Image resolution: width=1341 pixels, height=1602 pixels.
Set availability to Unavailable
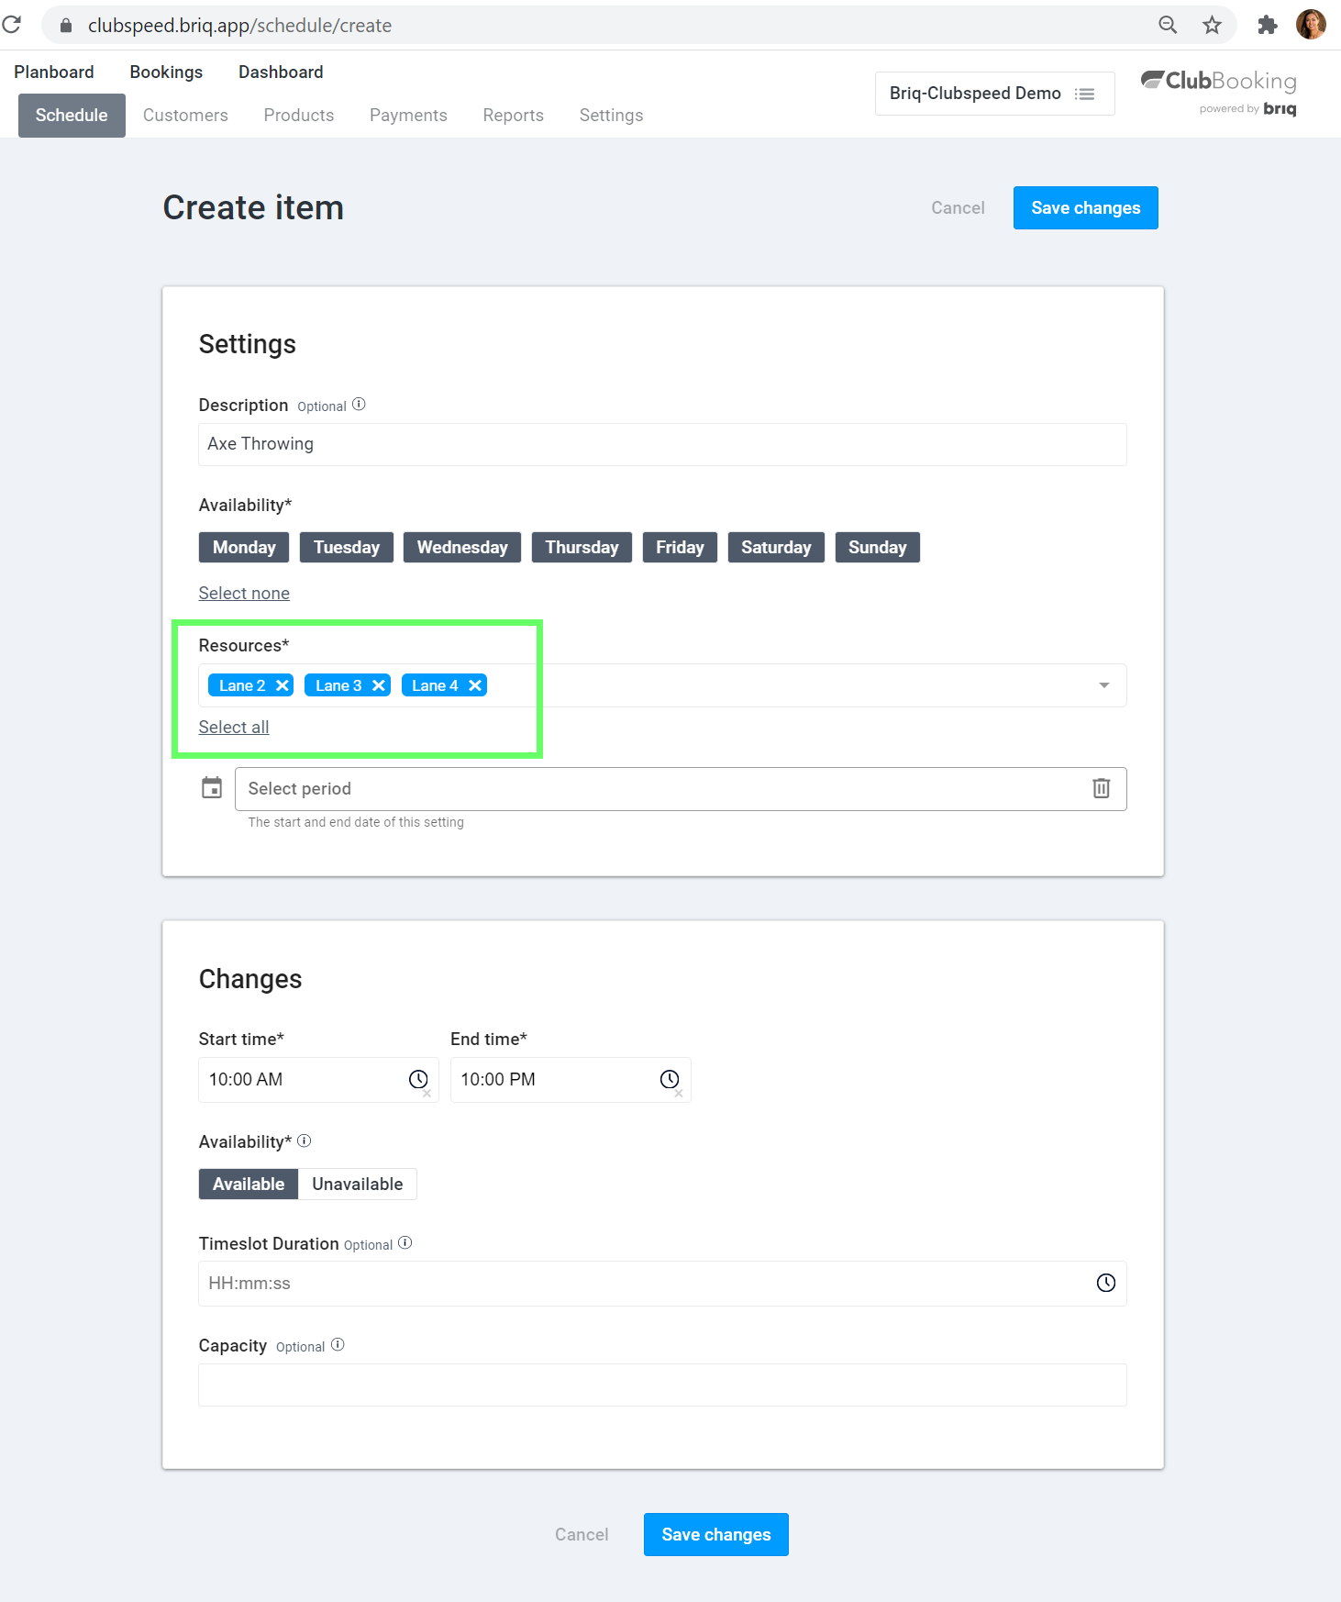(358, 1184)
